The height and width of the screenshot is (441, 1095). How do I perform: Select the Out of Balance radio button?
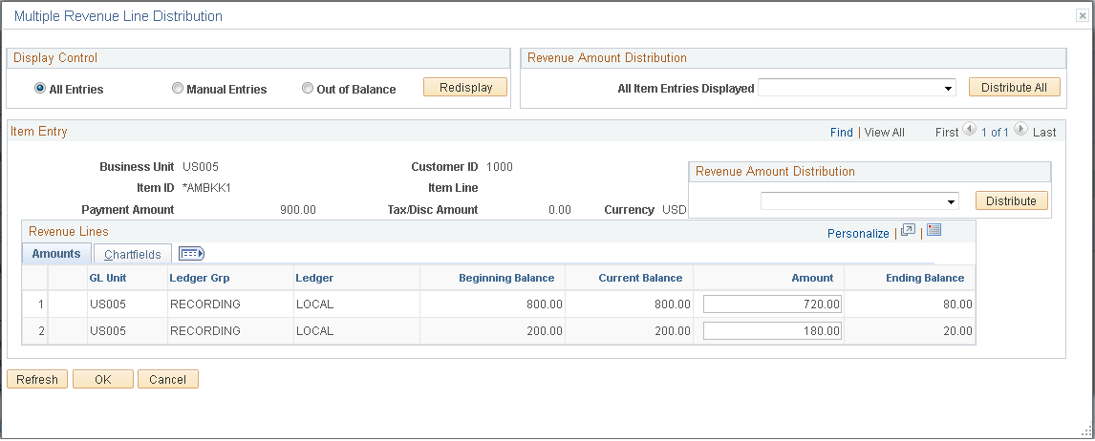[308, 89]
